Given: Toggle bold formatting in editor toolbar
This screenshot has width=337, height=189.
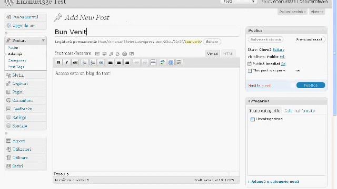Looking at the screenshot, I should [58, 62].
